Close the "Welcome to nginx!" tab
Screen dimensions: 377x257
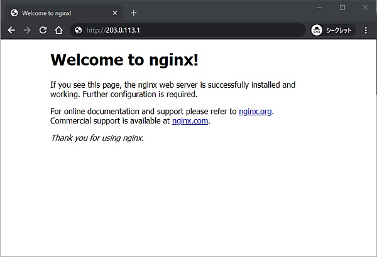point(114,13)
